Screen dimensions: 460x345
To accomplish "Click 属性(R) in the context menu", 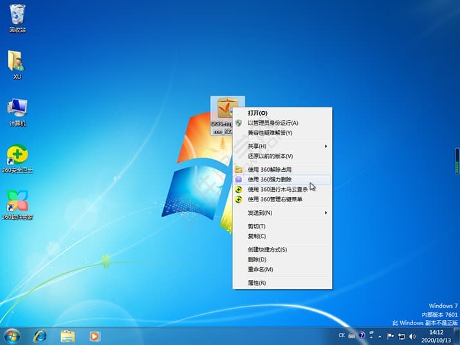I will tap(257, 283).
